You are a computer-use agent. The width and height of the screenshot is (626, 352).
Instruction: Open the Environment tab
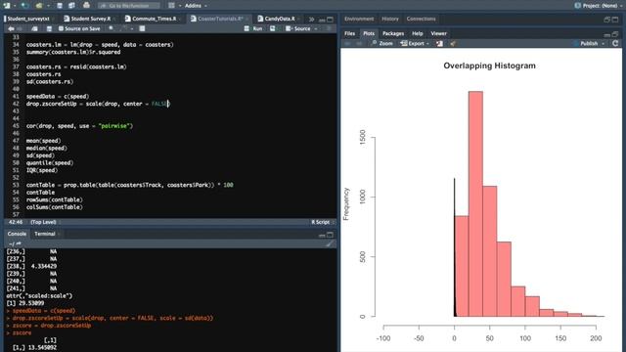pyautogui.click(x=359, y=19)
